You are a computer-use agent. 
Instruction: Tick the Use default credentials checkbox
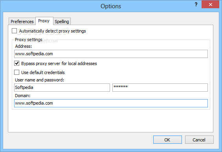(x=17, y=72)
